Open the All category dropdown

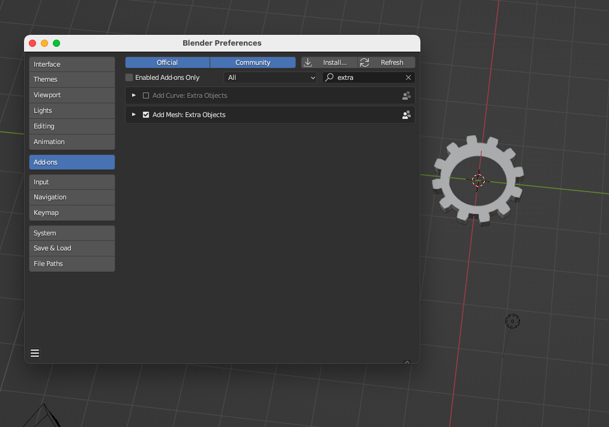point(270,77)
